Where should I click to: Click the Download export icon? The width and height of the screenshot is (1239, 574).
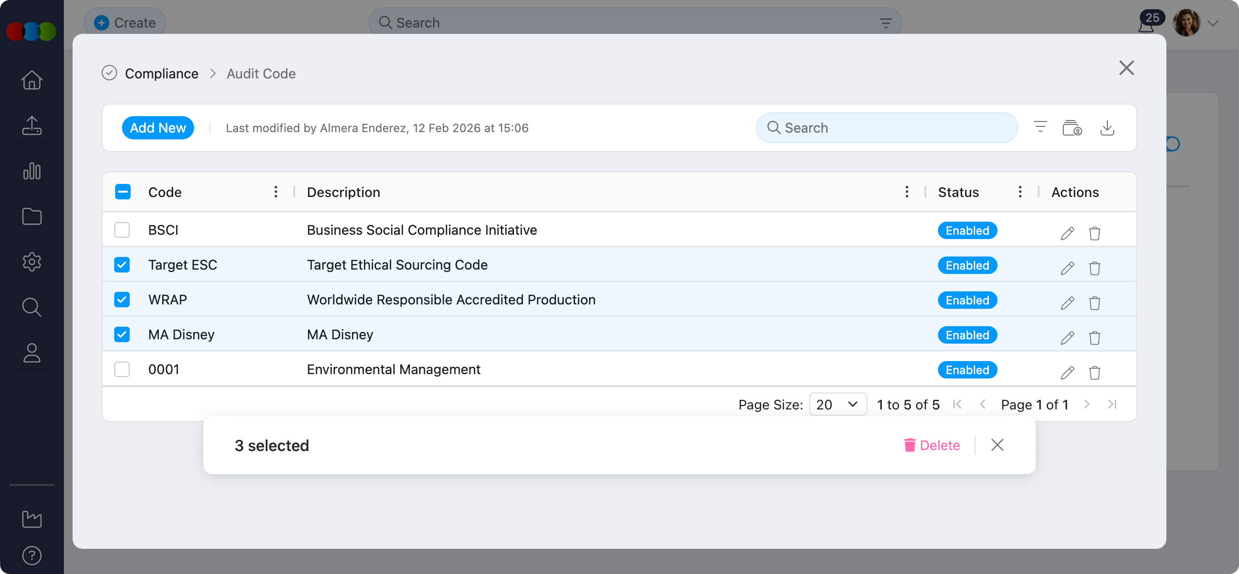(1108, 127)
